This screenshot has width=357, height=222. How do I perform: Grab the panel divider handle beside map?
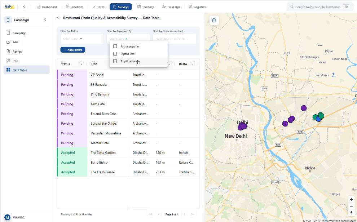(x=204, y=118)
